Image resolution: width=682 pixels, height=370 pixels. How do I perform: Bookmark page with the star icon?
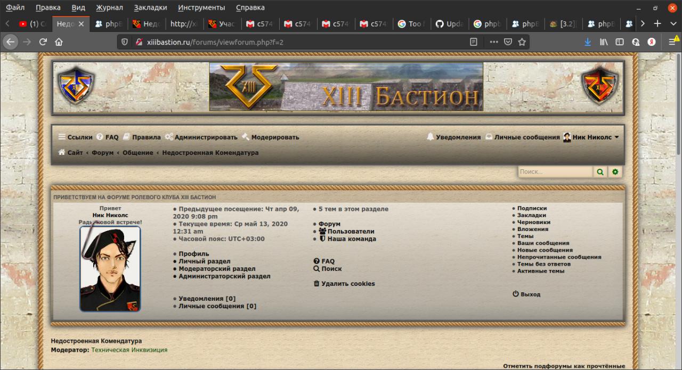click(x=522, y=42)
